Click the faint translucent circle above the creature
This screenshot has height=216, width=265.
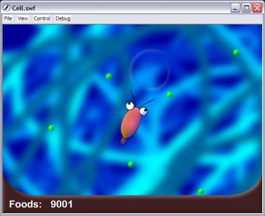149,69
